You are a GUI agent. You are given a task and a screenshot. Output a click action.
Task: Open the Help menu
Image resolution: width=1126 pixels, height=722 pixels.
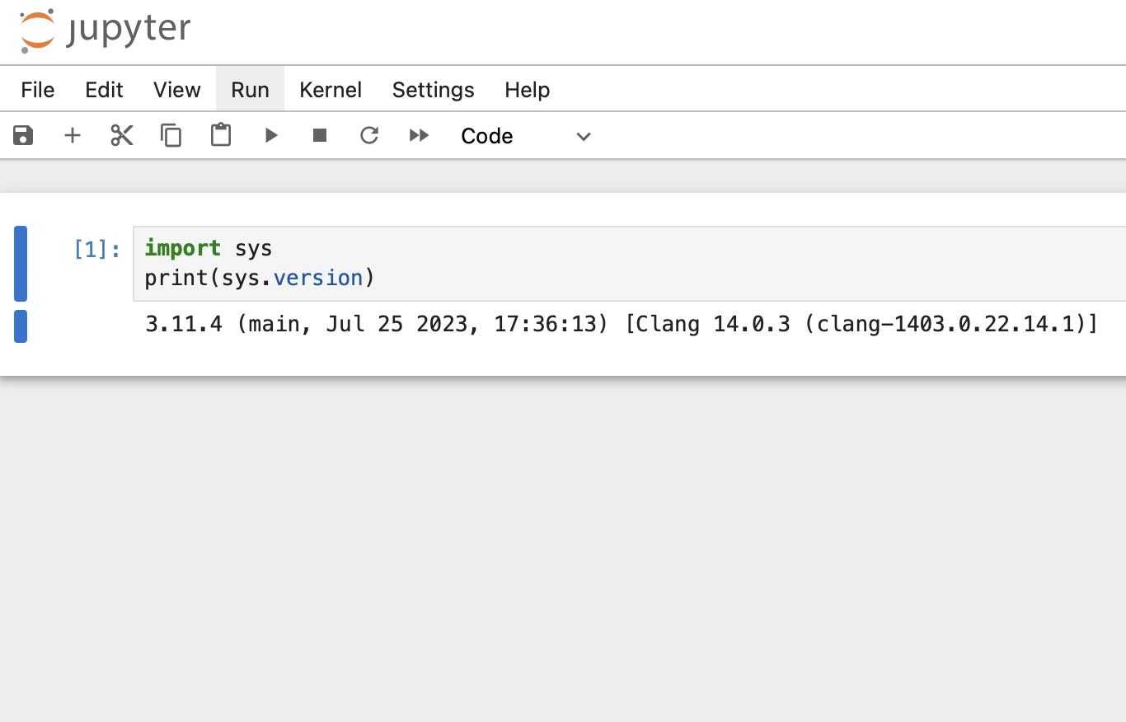coord(527,90)
